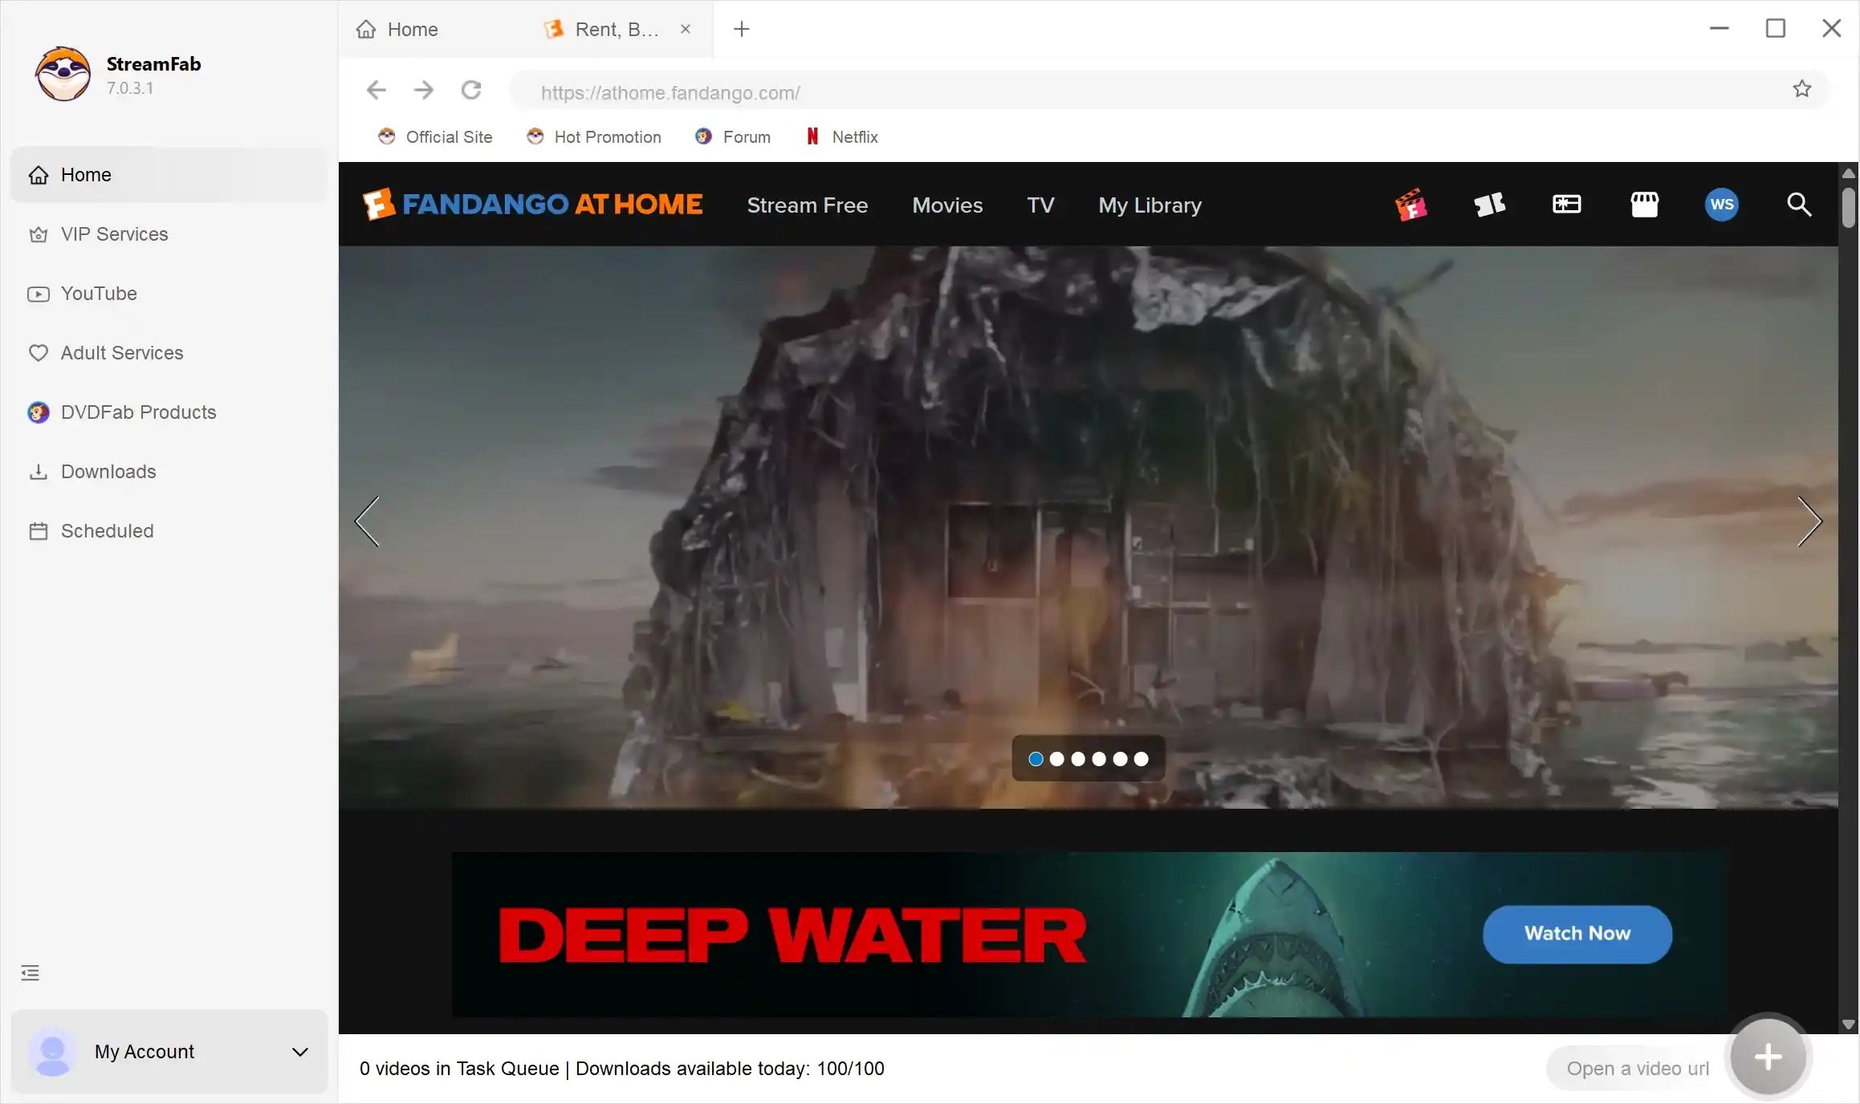Click the Deep Water banner title
Screen dimensions: 1860x1104
point(792,936)
